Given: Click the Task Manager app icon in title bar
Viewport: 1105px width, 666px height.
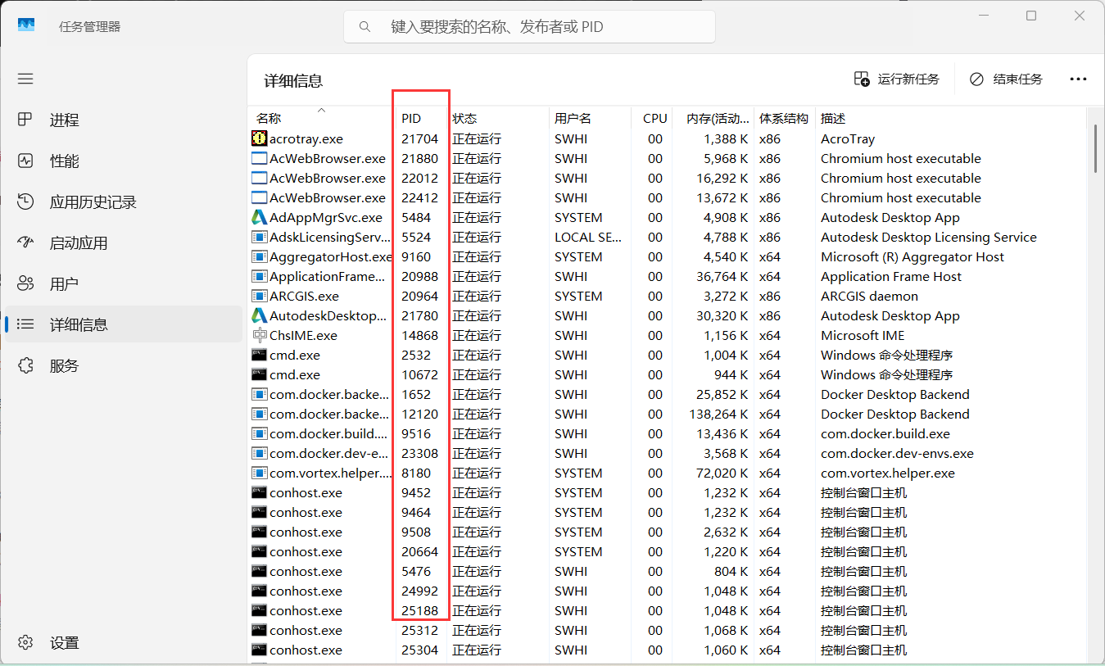Looking at the screenshot, I should point(26,26).
